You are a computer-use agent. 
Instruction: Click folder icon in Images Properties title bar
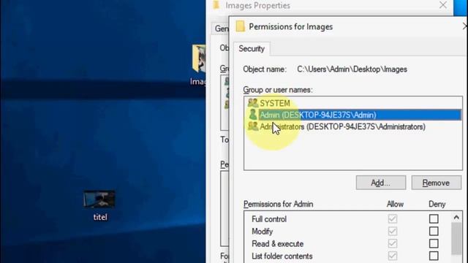(216, 5)
